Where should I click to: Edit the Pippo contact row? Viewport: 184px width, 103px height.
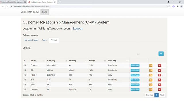click(151, 75)
